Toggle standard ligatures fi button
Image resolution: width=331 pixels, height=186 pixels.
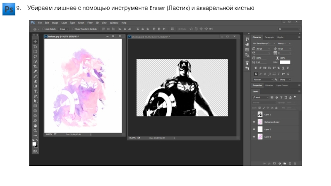(256, 74)
